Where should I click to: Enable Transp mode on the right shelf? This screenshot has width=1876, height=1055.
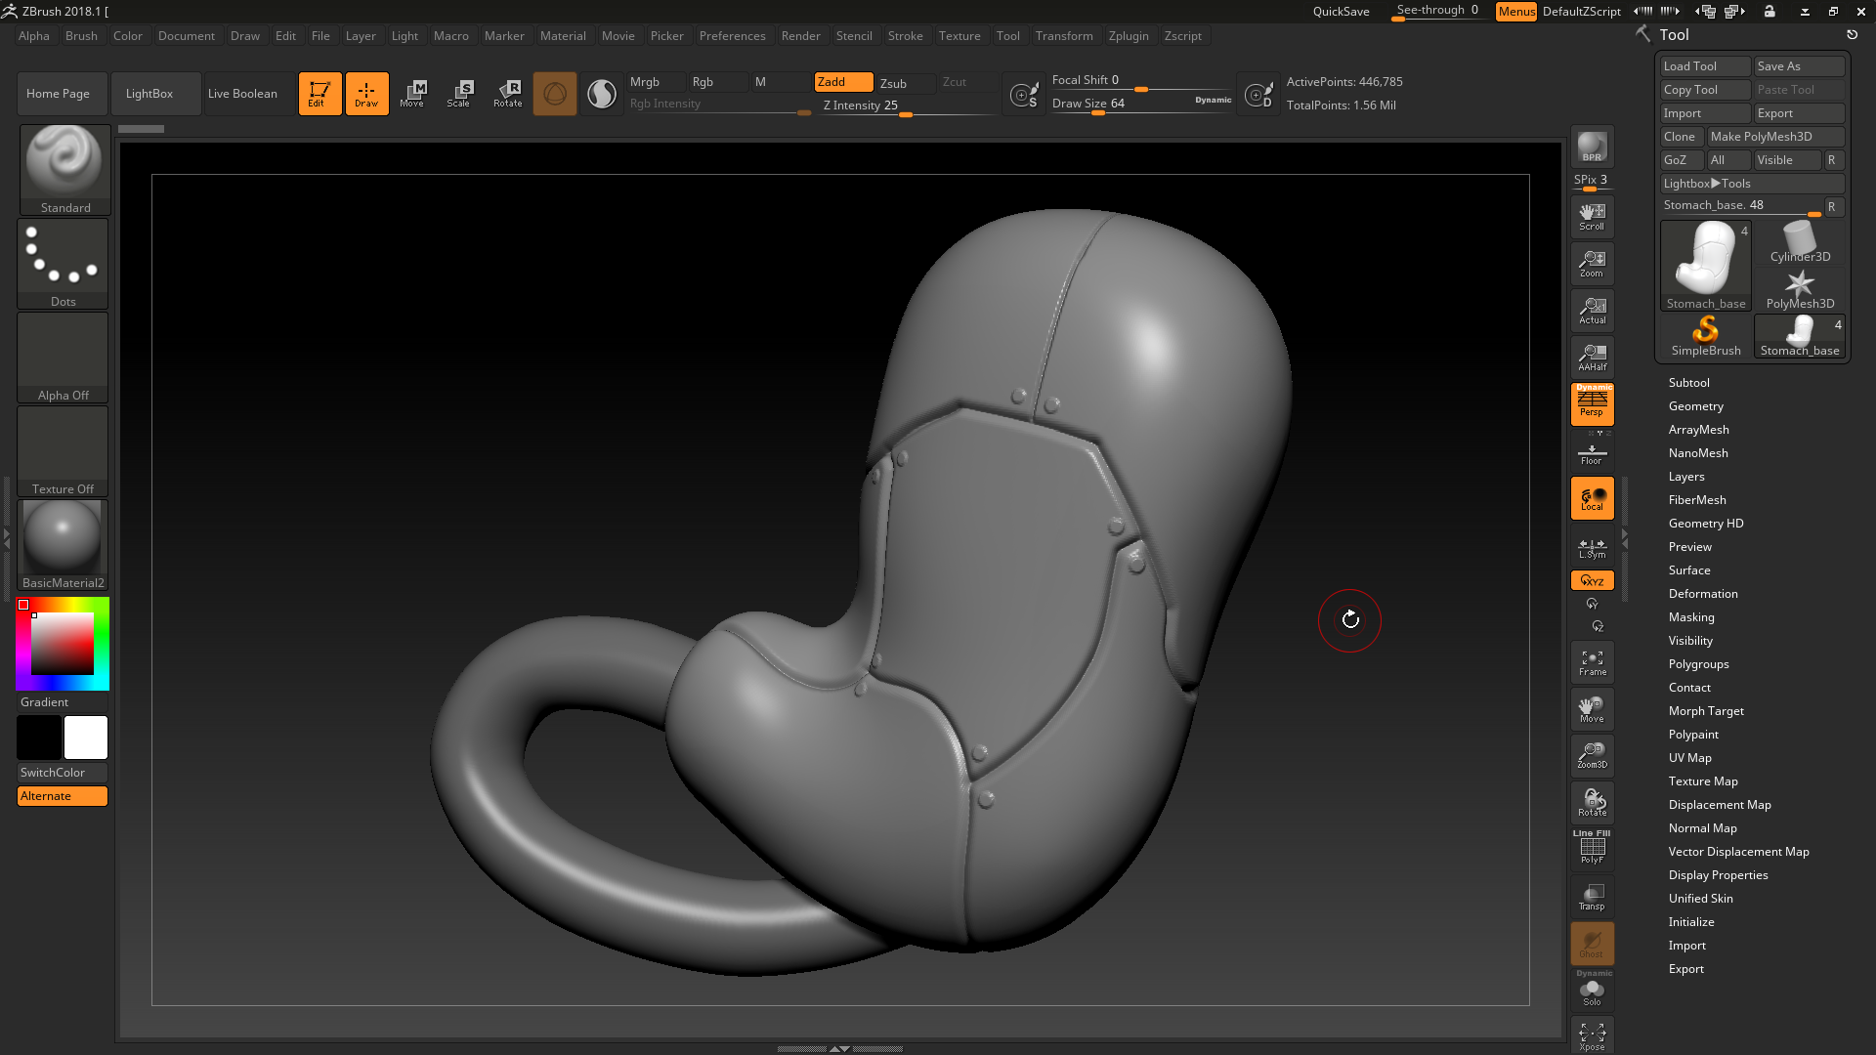pyautogui.click(x=1592, y=896)
